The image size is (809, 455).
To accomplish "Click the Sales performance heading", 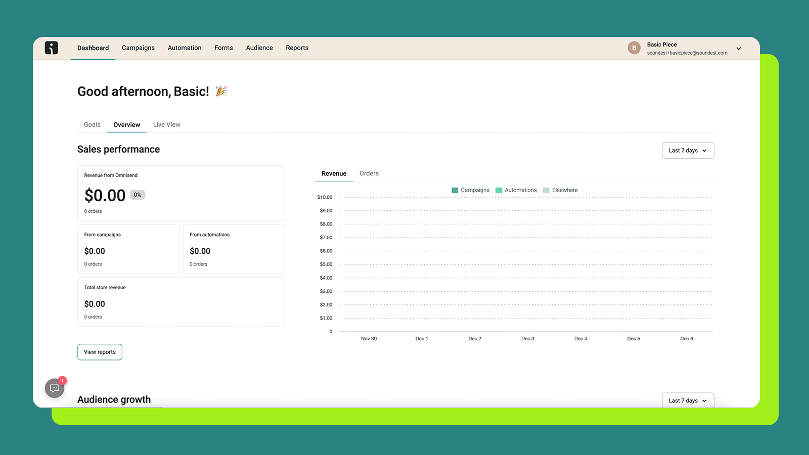I will [118, 149].
